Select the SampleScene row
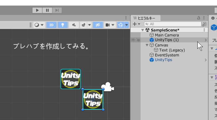The height and width of the screenshot is (120, 217). pos(169,30)
